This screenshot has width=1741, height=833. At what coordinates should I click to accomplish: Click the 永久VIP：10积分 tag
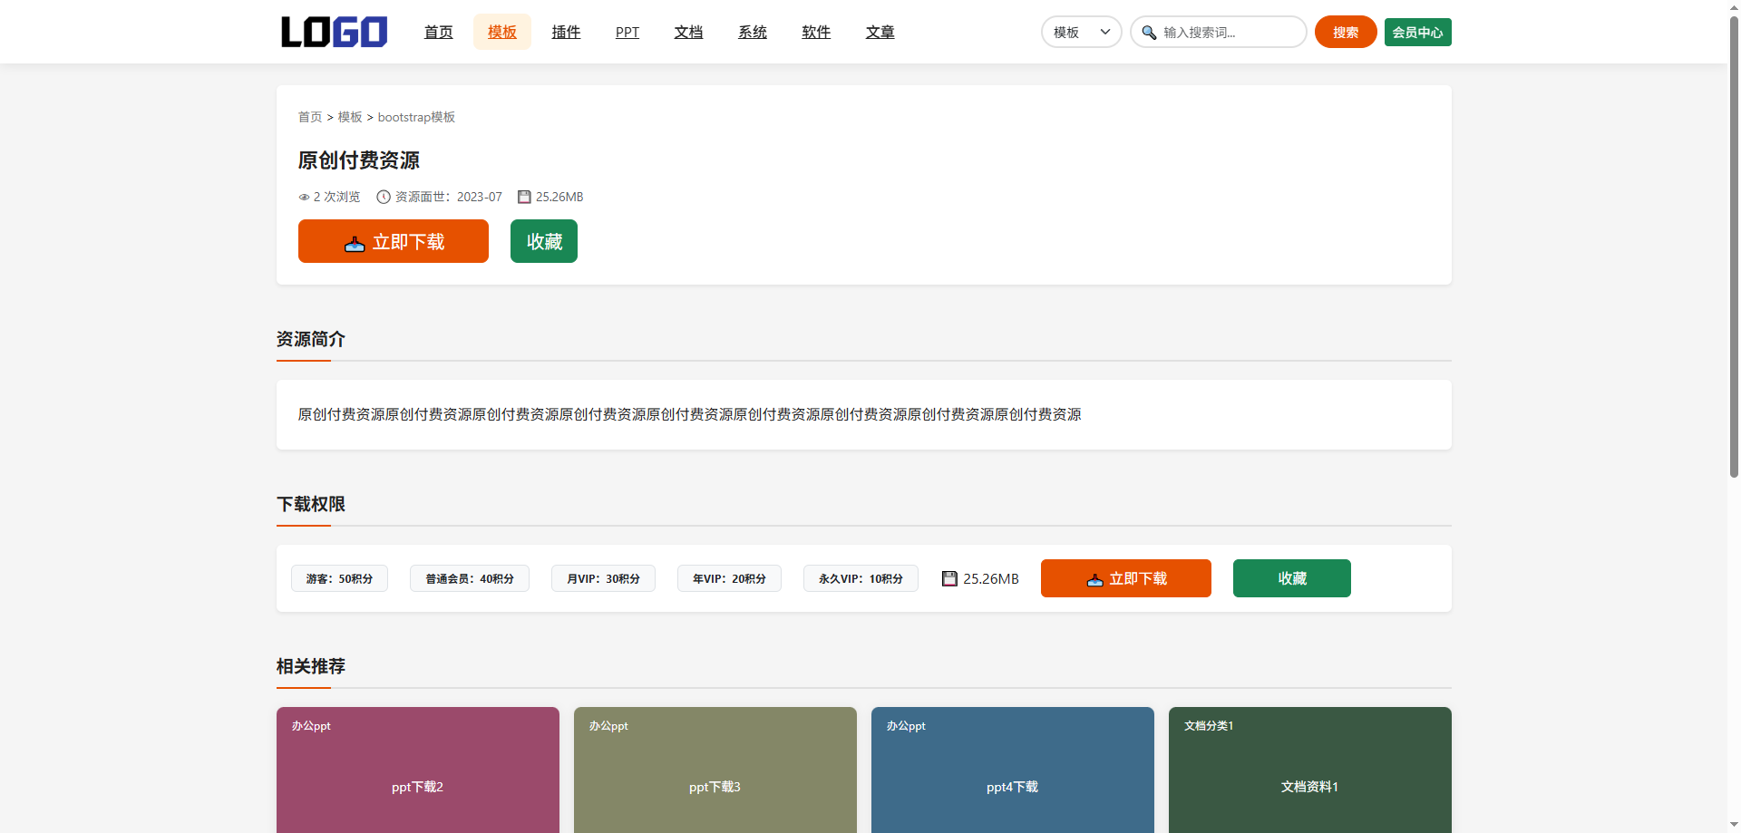pyautogui.click(x=861, y=578)
